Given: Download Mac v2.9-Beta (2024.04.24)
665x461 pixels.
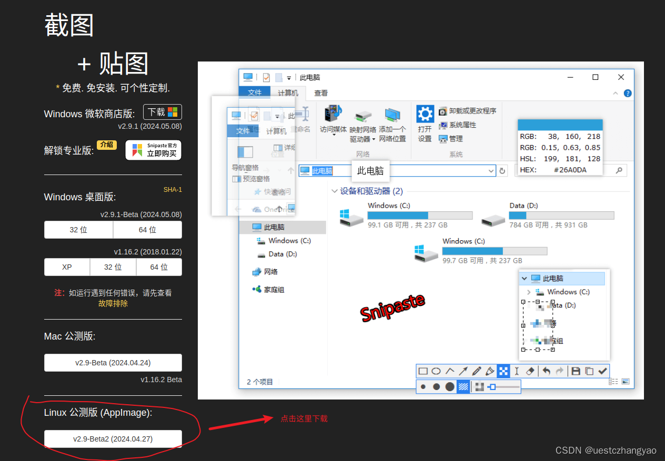Looking at the screenshot, I should (x=113, y=363).
